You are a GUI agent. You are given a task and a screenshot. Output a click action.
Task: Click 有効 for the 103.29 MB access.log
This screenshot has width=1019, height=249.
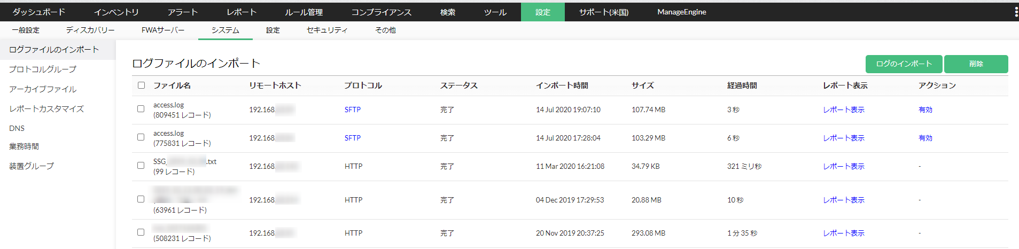[925, 138]
